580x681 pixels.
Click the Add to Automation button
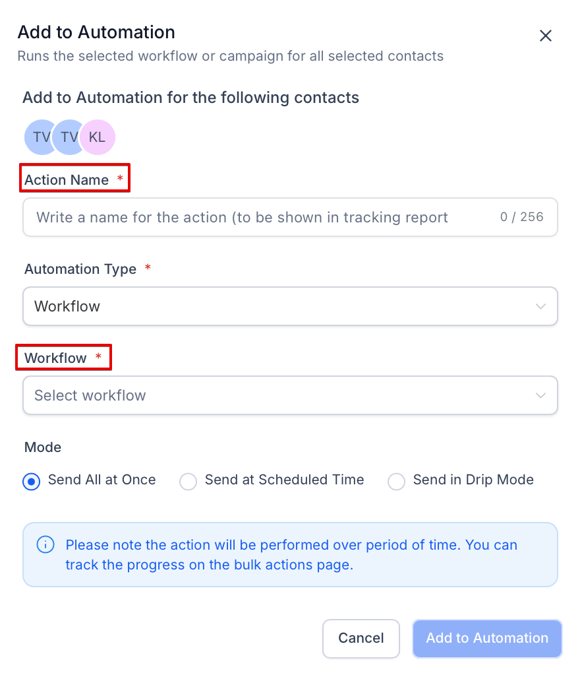487,638
